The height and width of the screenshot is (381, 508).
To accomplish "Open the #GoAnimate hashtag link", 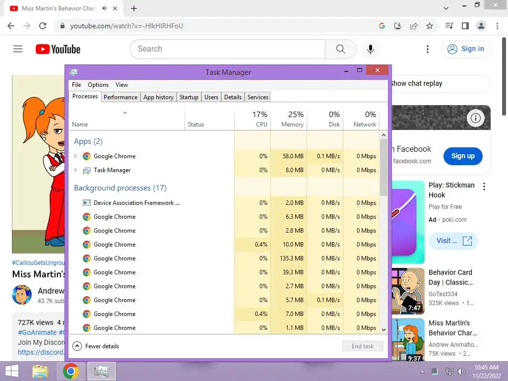I will [x=37, y=332].
